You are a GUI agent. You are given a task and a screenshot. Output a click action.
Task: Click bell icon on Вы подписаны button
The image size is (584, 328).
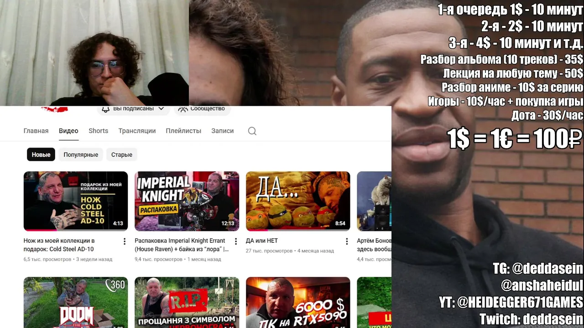tap(105, 109)
